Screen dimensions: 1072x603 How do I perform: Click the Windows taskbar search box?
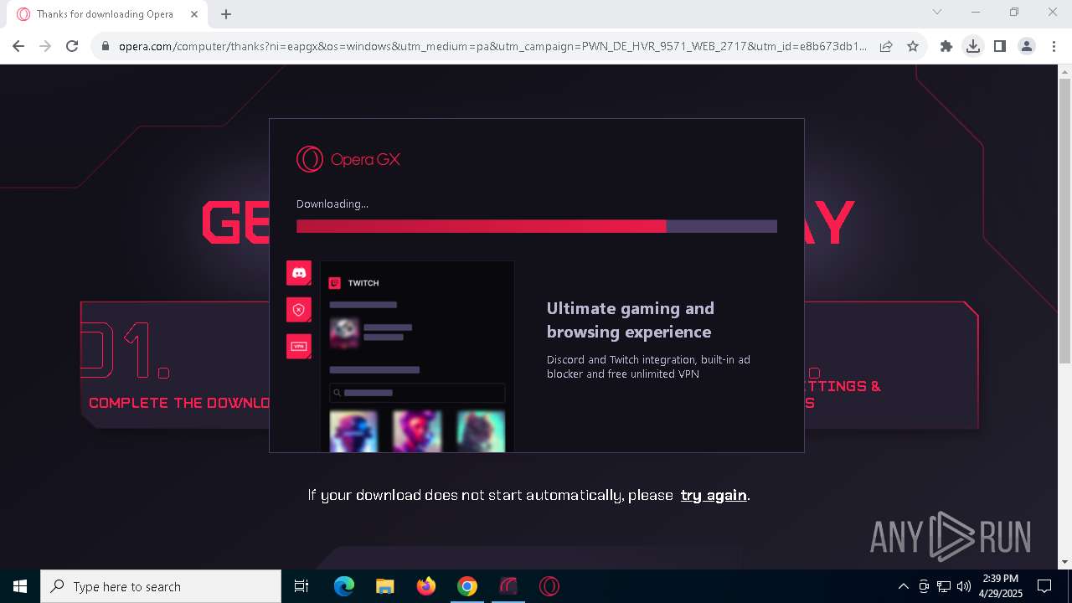pyautogui.click(x=161, y=586)
